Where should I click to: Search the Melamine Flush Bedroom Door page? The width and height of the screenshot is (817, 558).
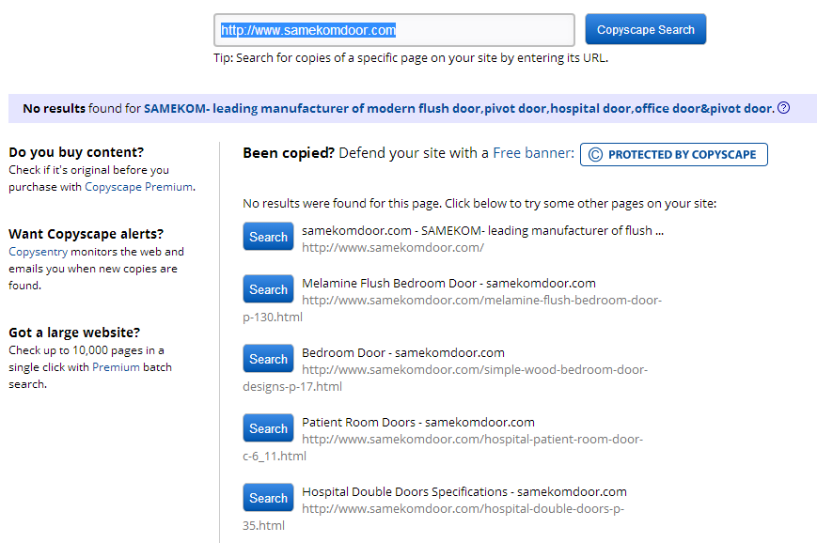[268, 289]
